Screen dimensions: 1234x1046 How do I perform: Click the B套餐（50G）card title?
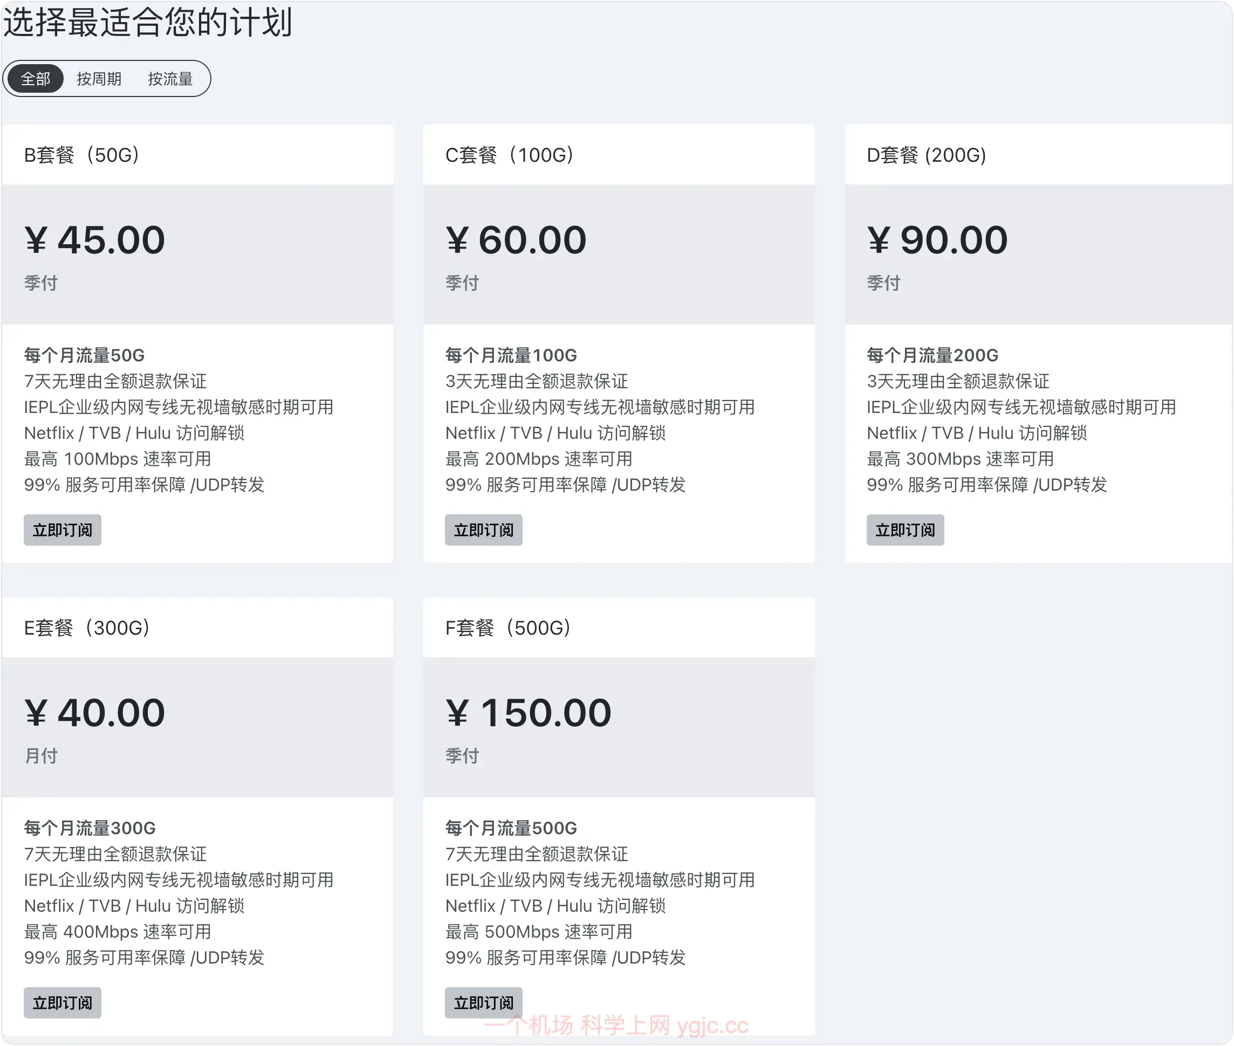pyautogui.click(x=82, y=155)
